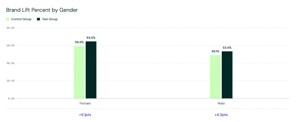Click the Female axis category label

point(85,103)
